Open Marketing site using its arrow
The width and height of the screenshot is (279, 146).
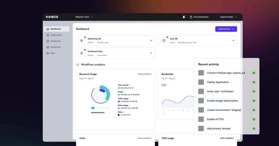(x=151, y=40)
